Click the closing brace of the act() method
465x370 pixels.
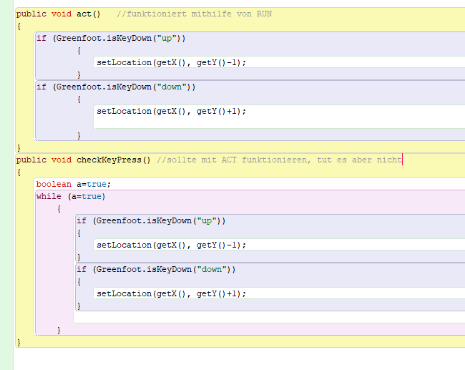tap(19, 147)
